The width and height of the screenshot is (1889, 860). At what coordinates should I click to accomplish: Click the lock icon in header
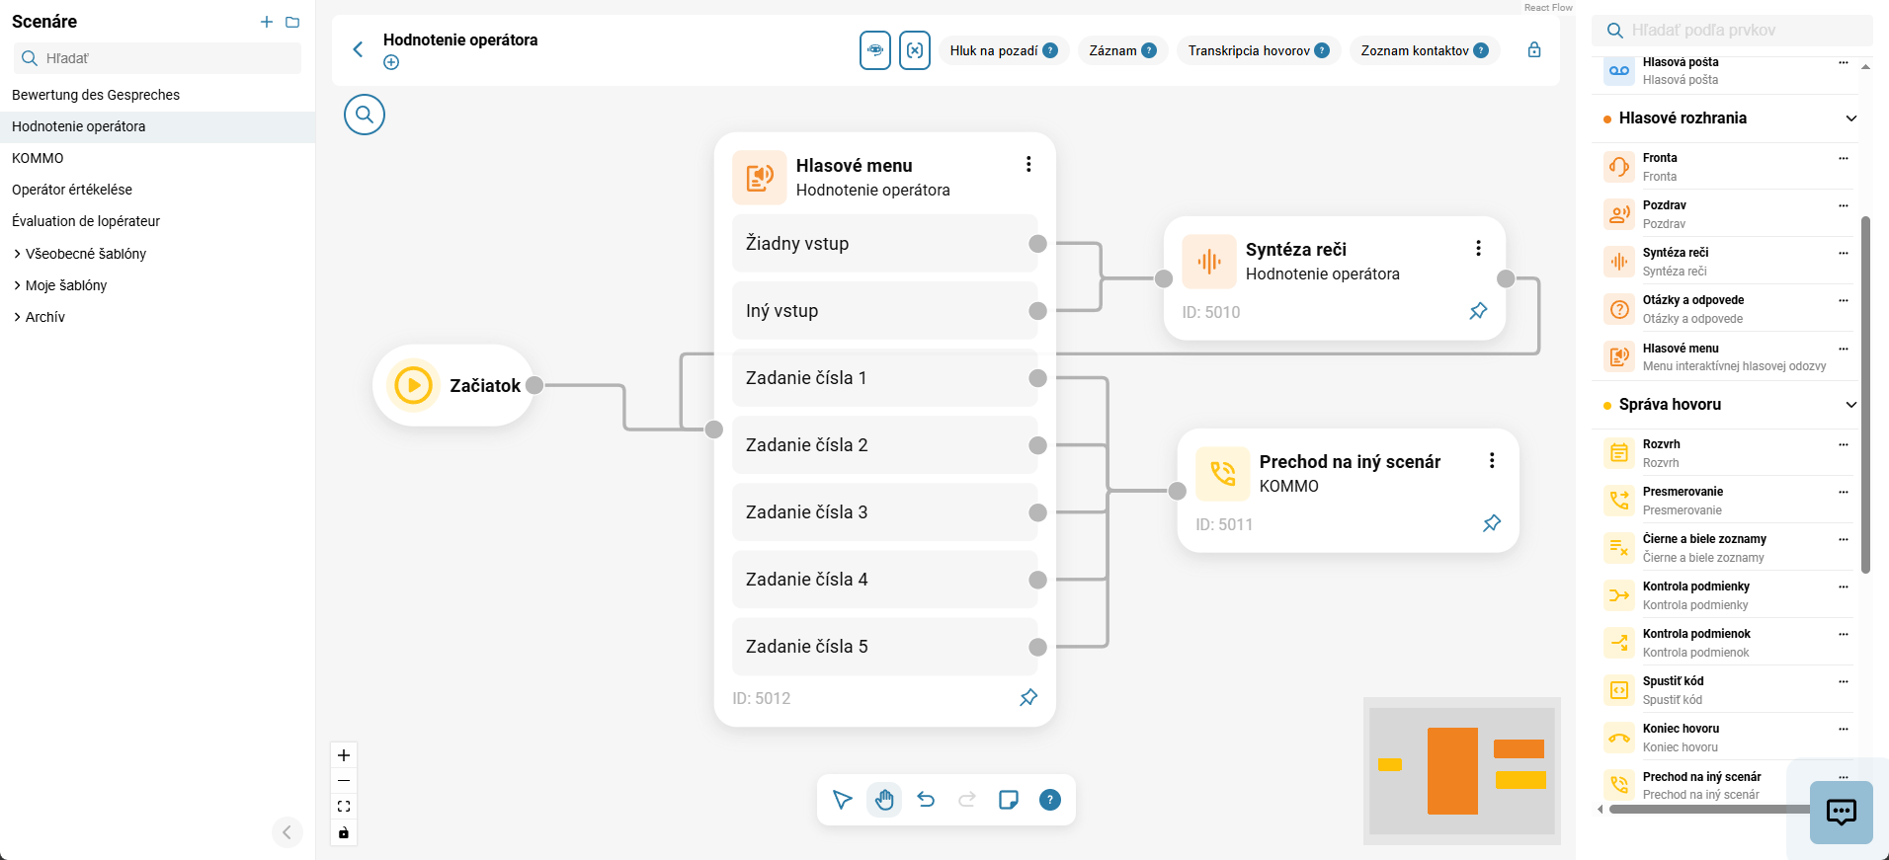tap(1534, 49)
